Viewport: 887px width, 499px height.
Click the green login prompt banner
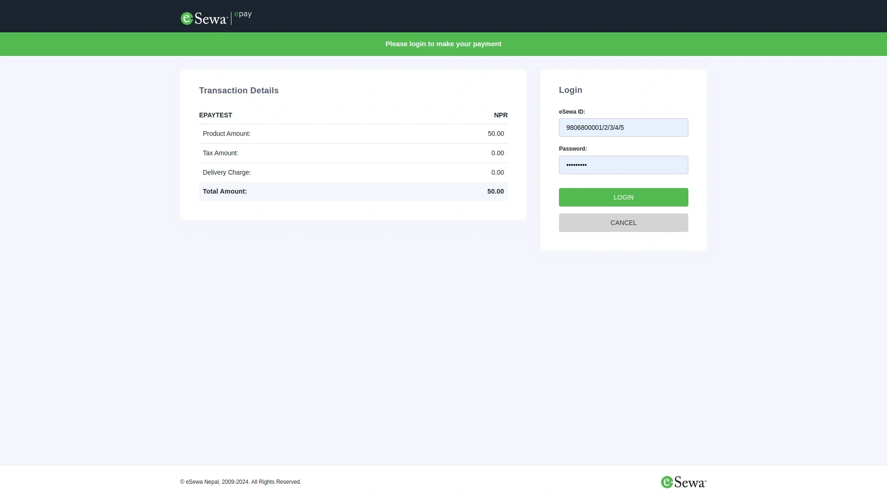point(443,44)
